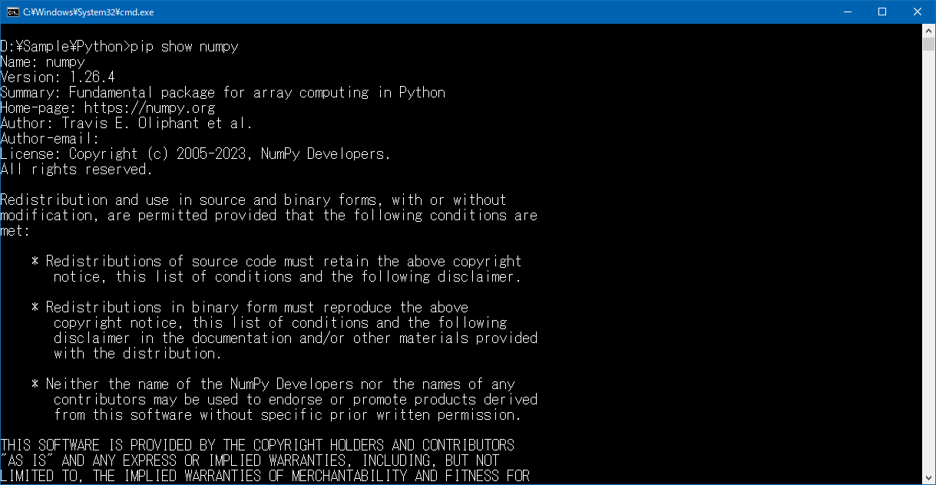The image size is (936, 485).
Task: Maximize the cmd.exe window
Action: [882, 12]
